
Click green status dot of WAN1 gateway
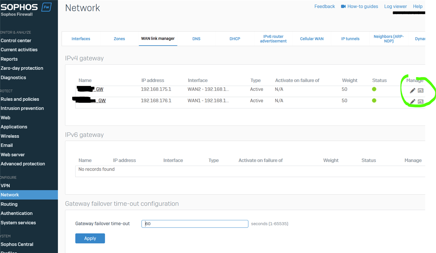(374, 101)
